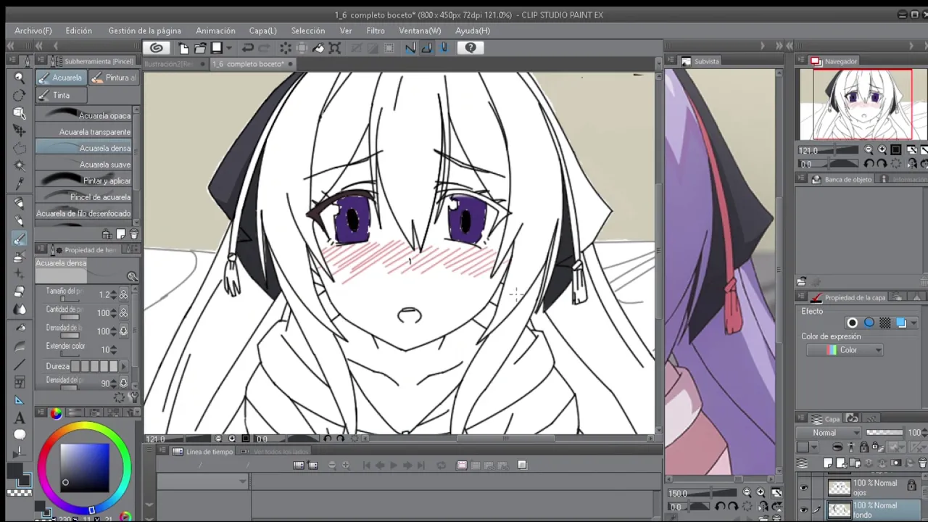Select the Rotate view tool
This screenshot has width=928, height=522.
[20, 95]
